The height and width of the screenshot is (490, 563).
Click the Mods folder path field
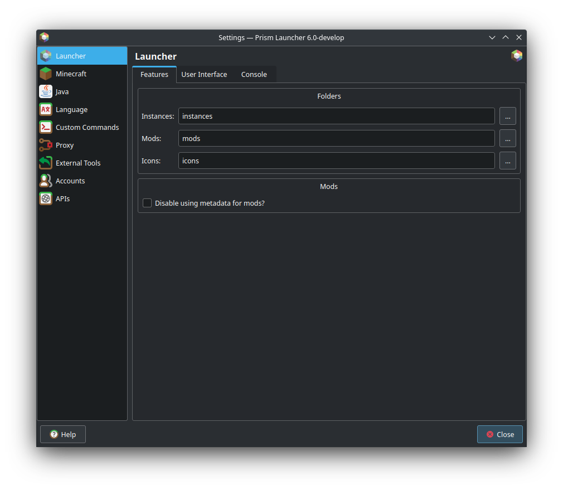pyautogui.click(x=337, y=138)
